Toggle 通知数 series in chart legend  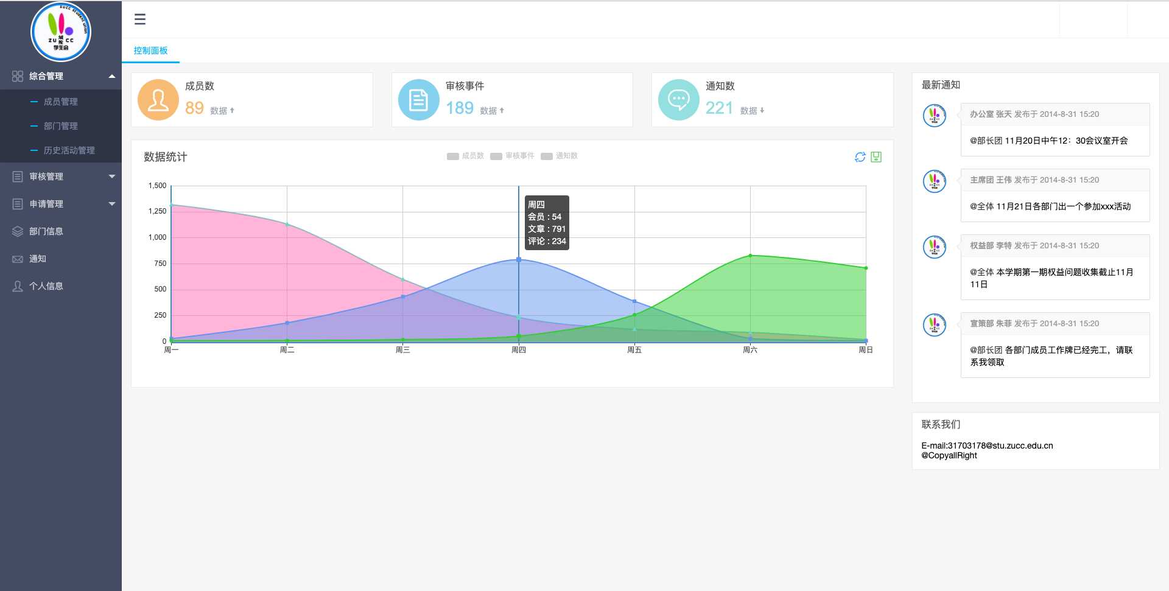pos(560,156)
